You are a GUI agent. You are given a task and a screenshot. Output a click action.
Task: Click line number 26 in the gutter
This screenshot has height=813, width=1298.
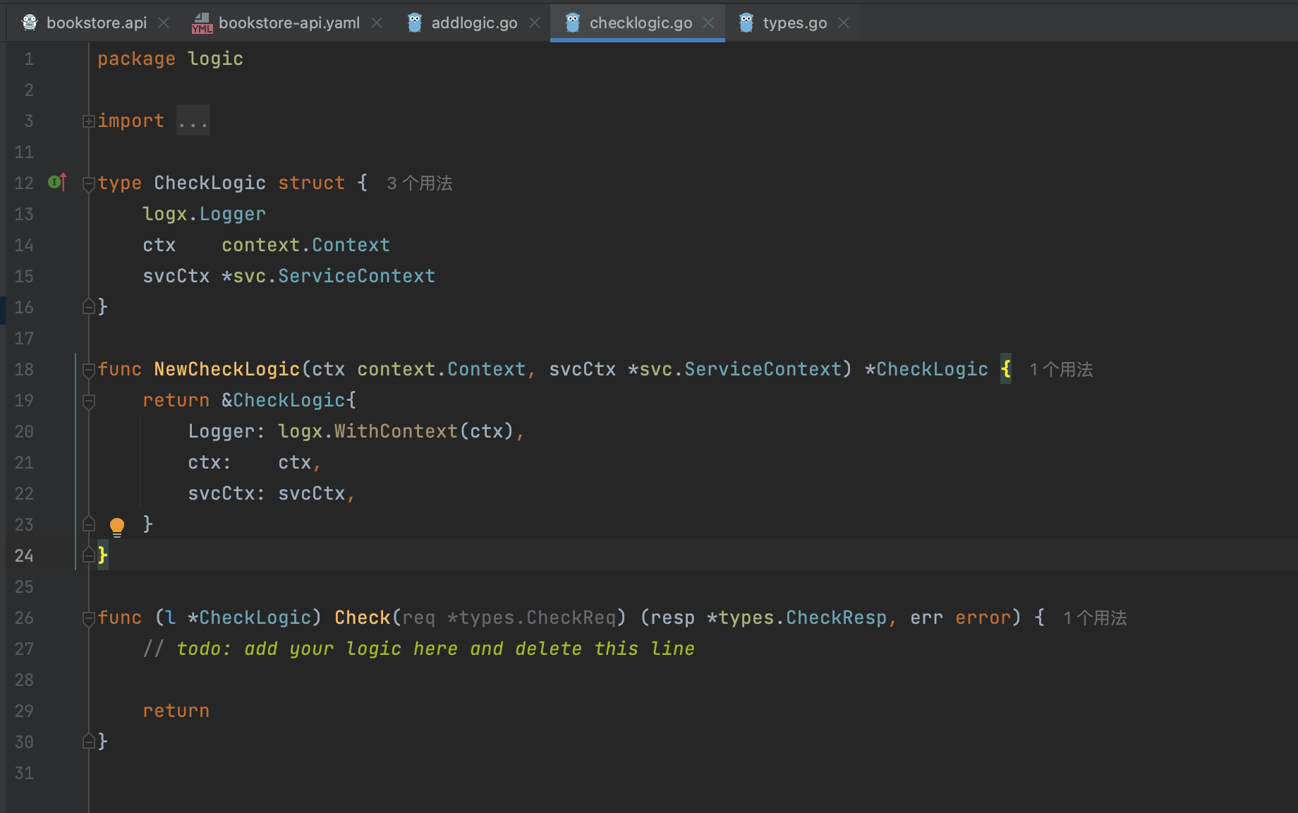24,618
